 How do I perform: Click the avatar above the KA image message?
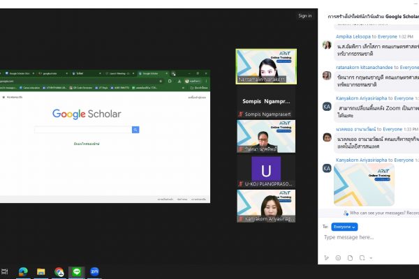(327, 137)
